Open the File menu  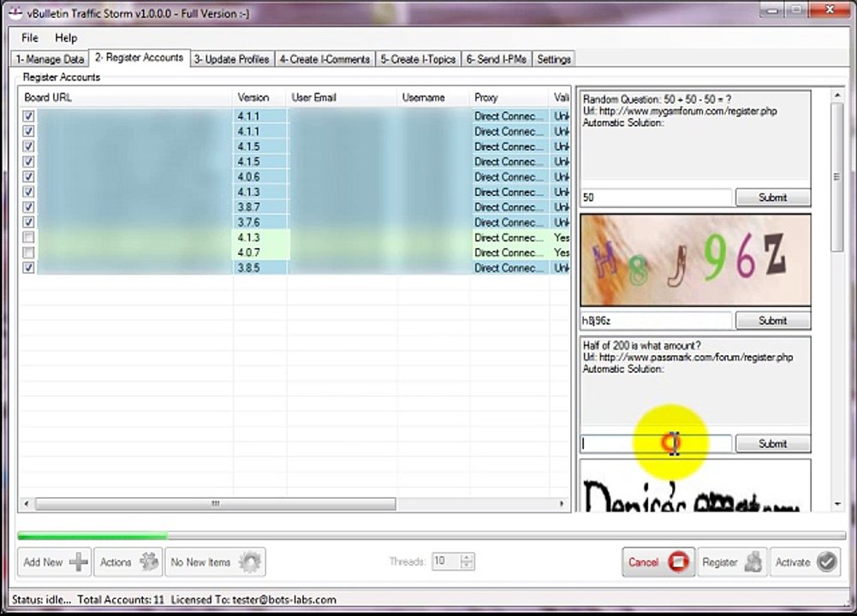[29, 38]
